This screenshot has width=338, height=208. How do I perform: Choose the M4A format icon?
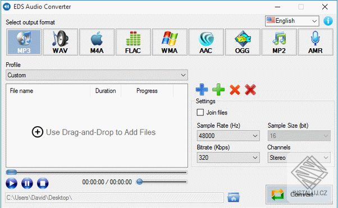(97, 42)
